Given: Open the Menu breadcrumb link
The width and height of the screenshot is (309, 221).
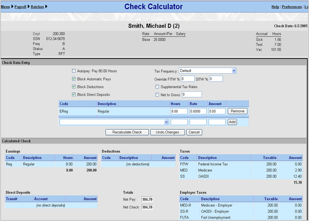Looking at the screenshot, I should tap(5, 7).
